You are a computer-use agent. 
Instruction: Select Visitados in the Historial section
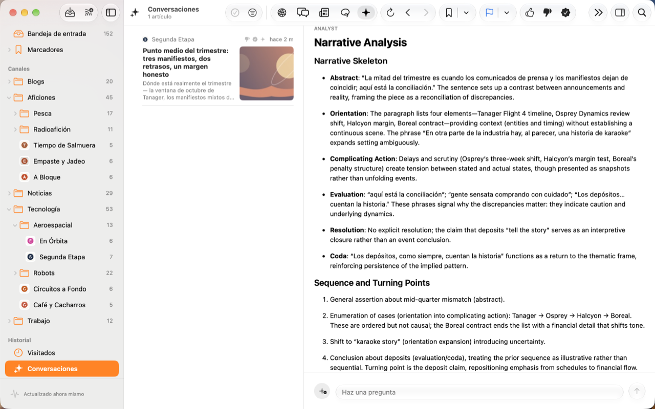(62, 353)
